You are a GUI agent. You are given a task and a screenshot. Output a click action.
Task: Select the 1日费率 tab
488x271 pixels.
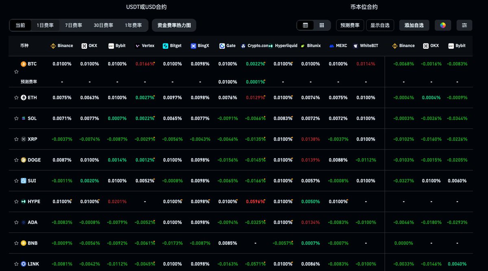click(45, 25)
